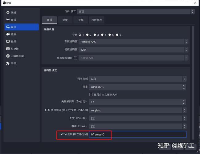This screenshot has width=200, height=154.
Task: Open the 音频 (Audio) speaker icon in the sidebar
Action: (8, 34)
